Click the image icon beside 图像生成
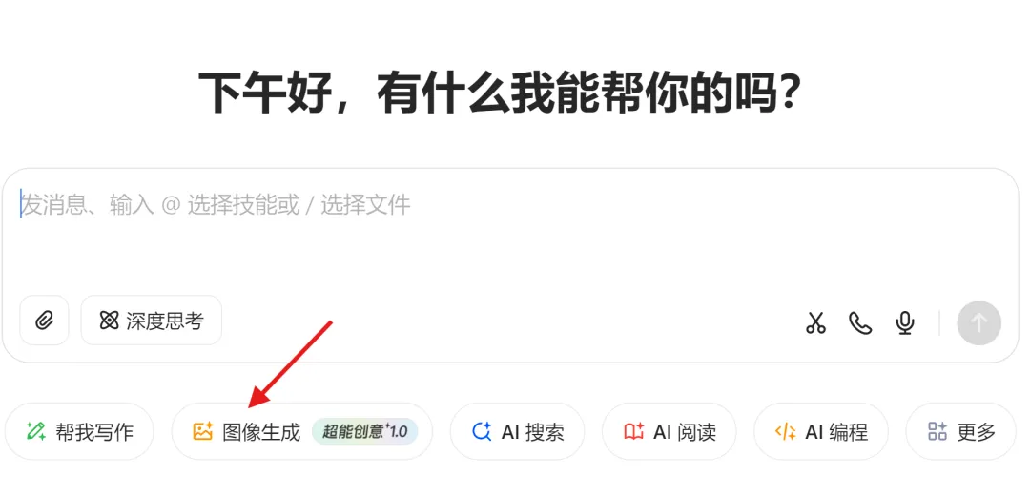Image resolution: width=1030 pixels, height=477 pixels. 202,431
